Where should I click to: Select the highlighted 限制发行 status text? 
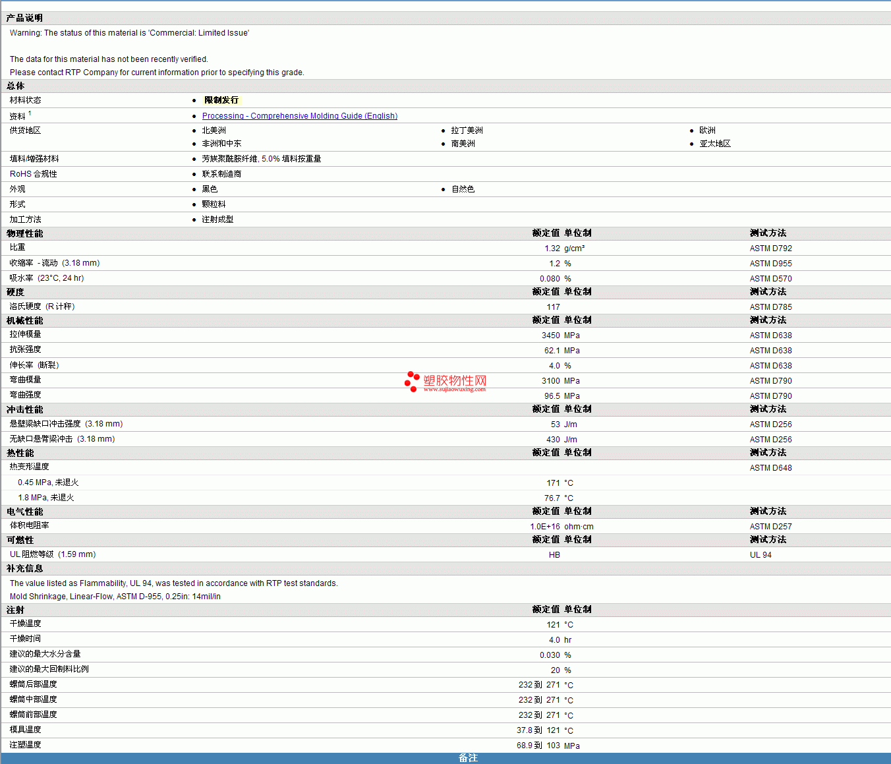point(221,100)
